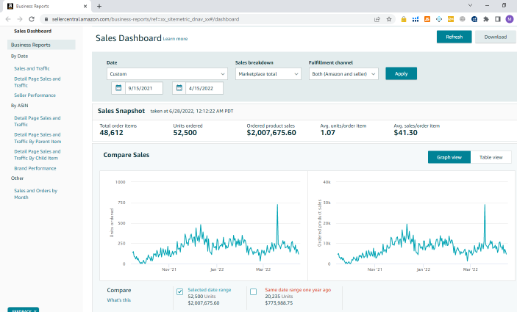Bookmark this page with the star icon
517x312 pixels.
389,19
